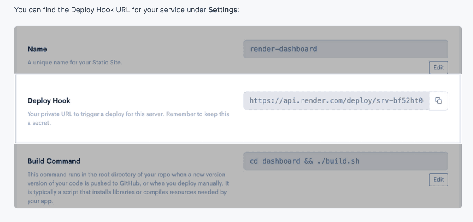
Task: Click 'your app.' ending the Build Command description
Action: (x=39, y=201)
